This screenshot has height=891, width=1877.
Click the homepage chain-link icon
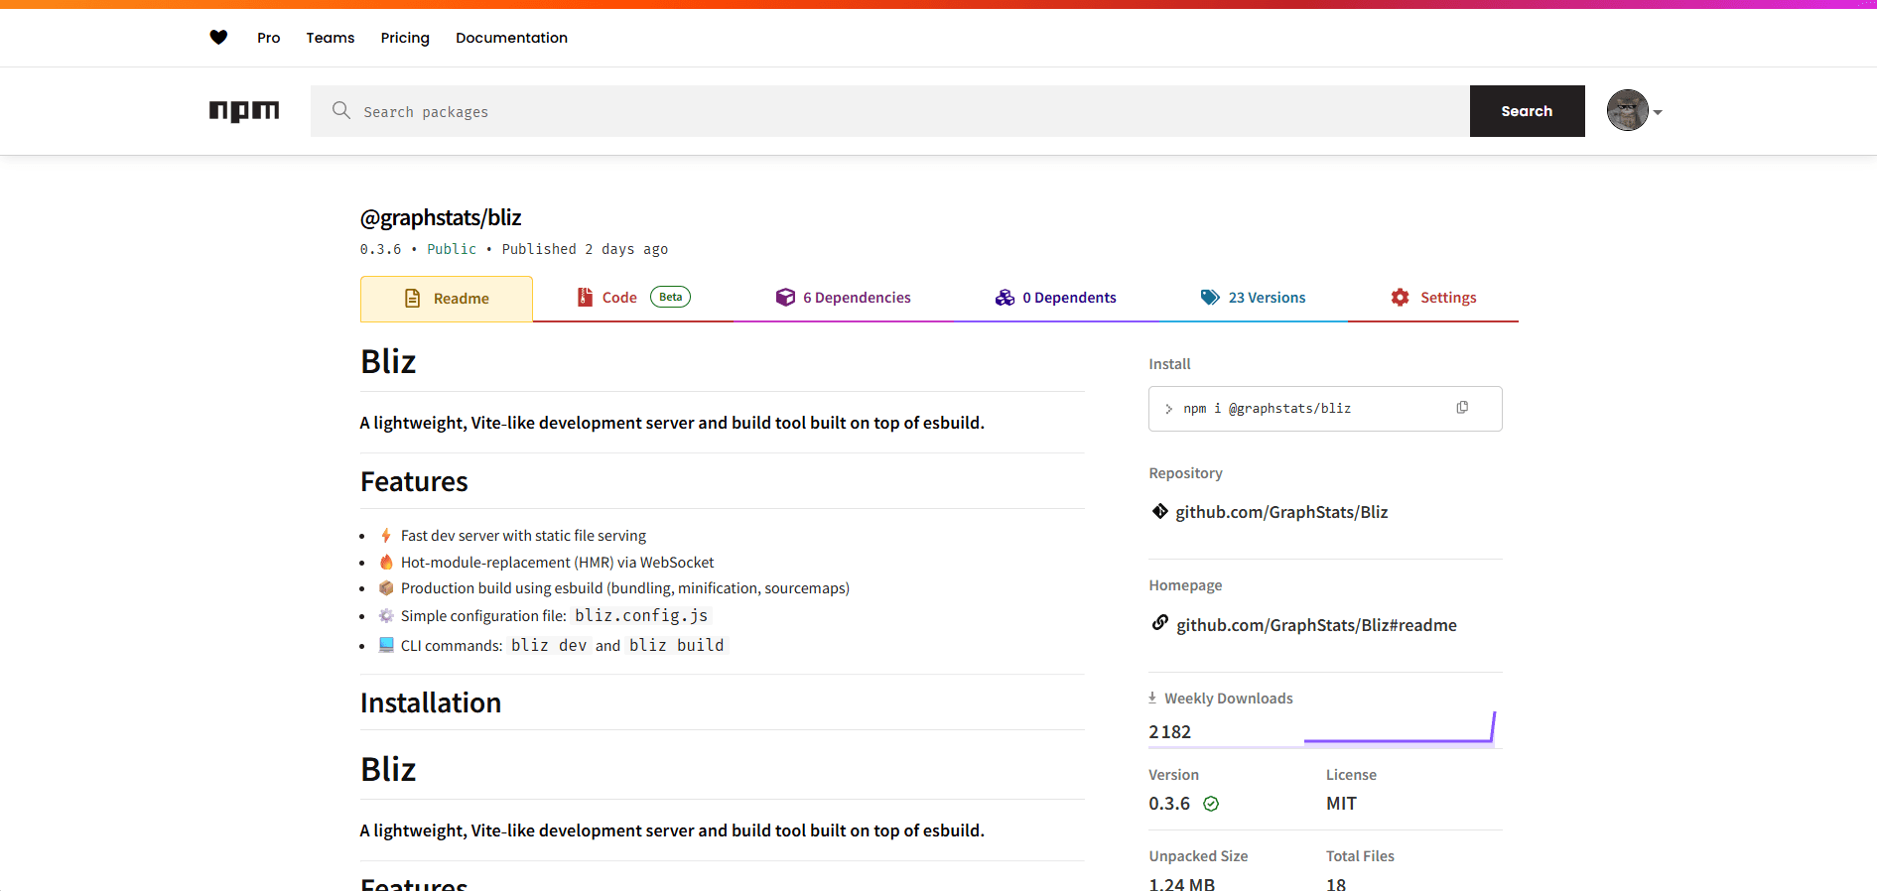point(1159,624)
